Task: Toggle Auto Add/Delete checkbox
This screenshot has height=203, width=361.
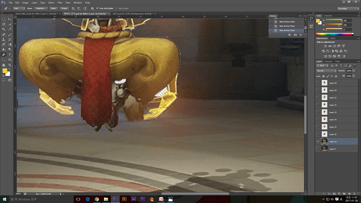Action: tap(97, 9)
